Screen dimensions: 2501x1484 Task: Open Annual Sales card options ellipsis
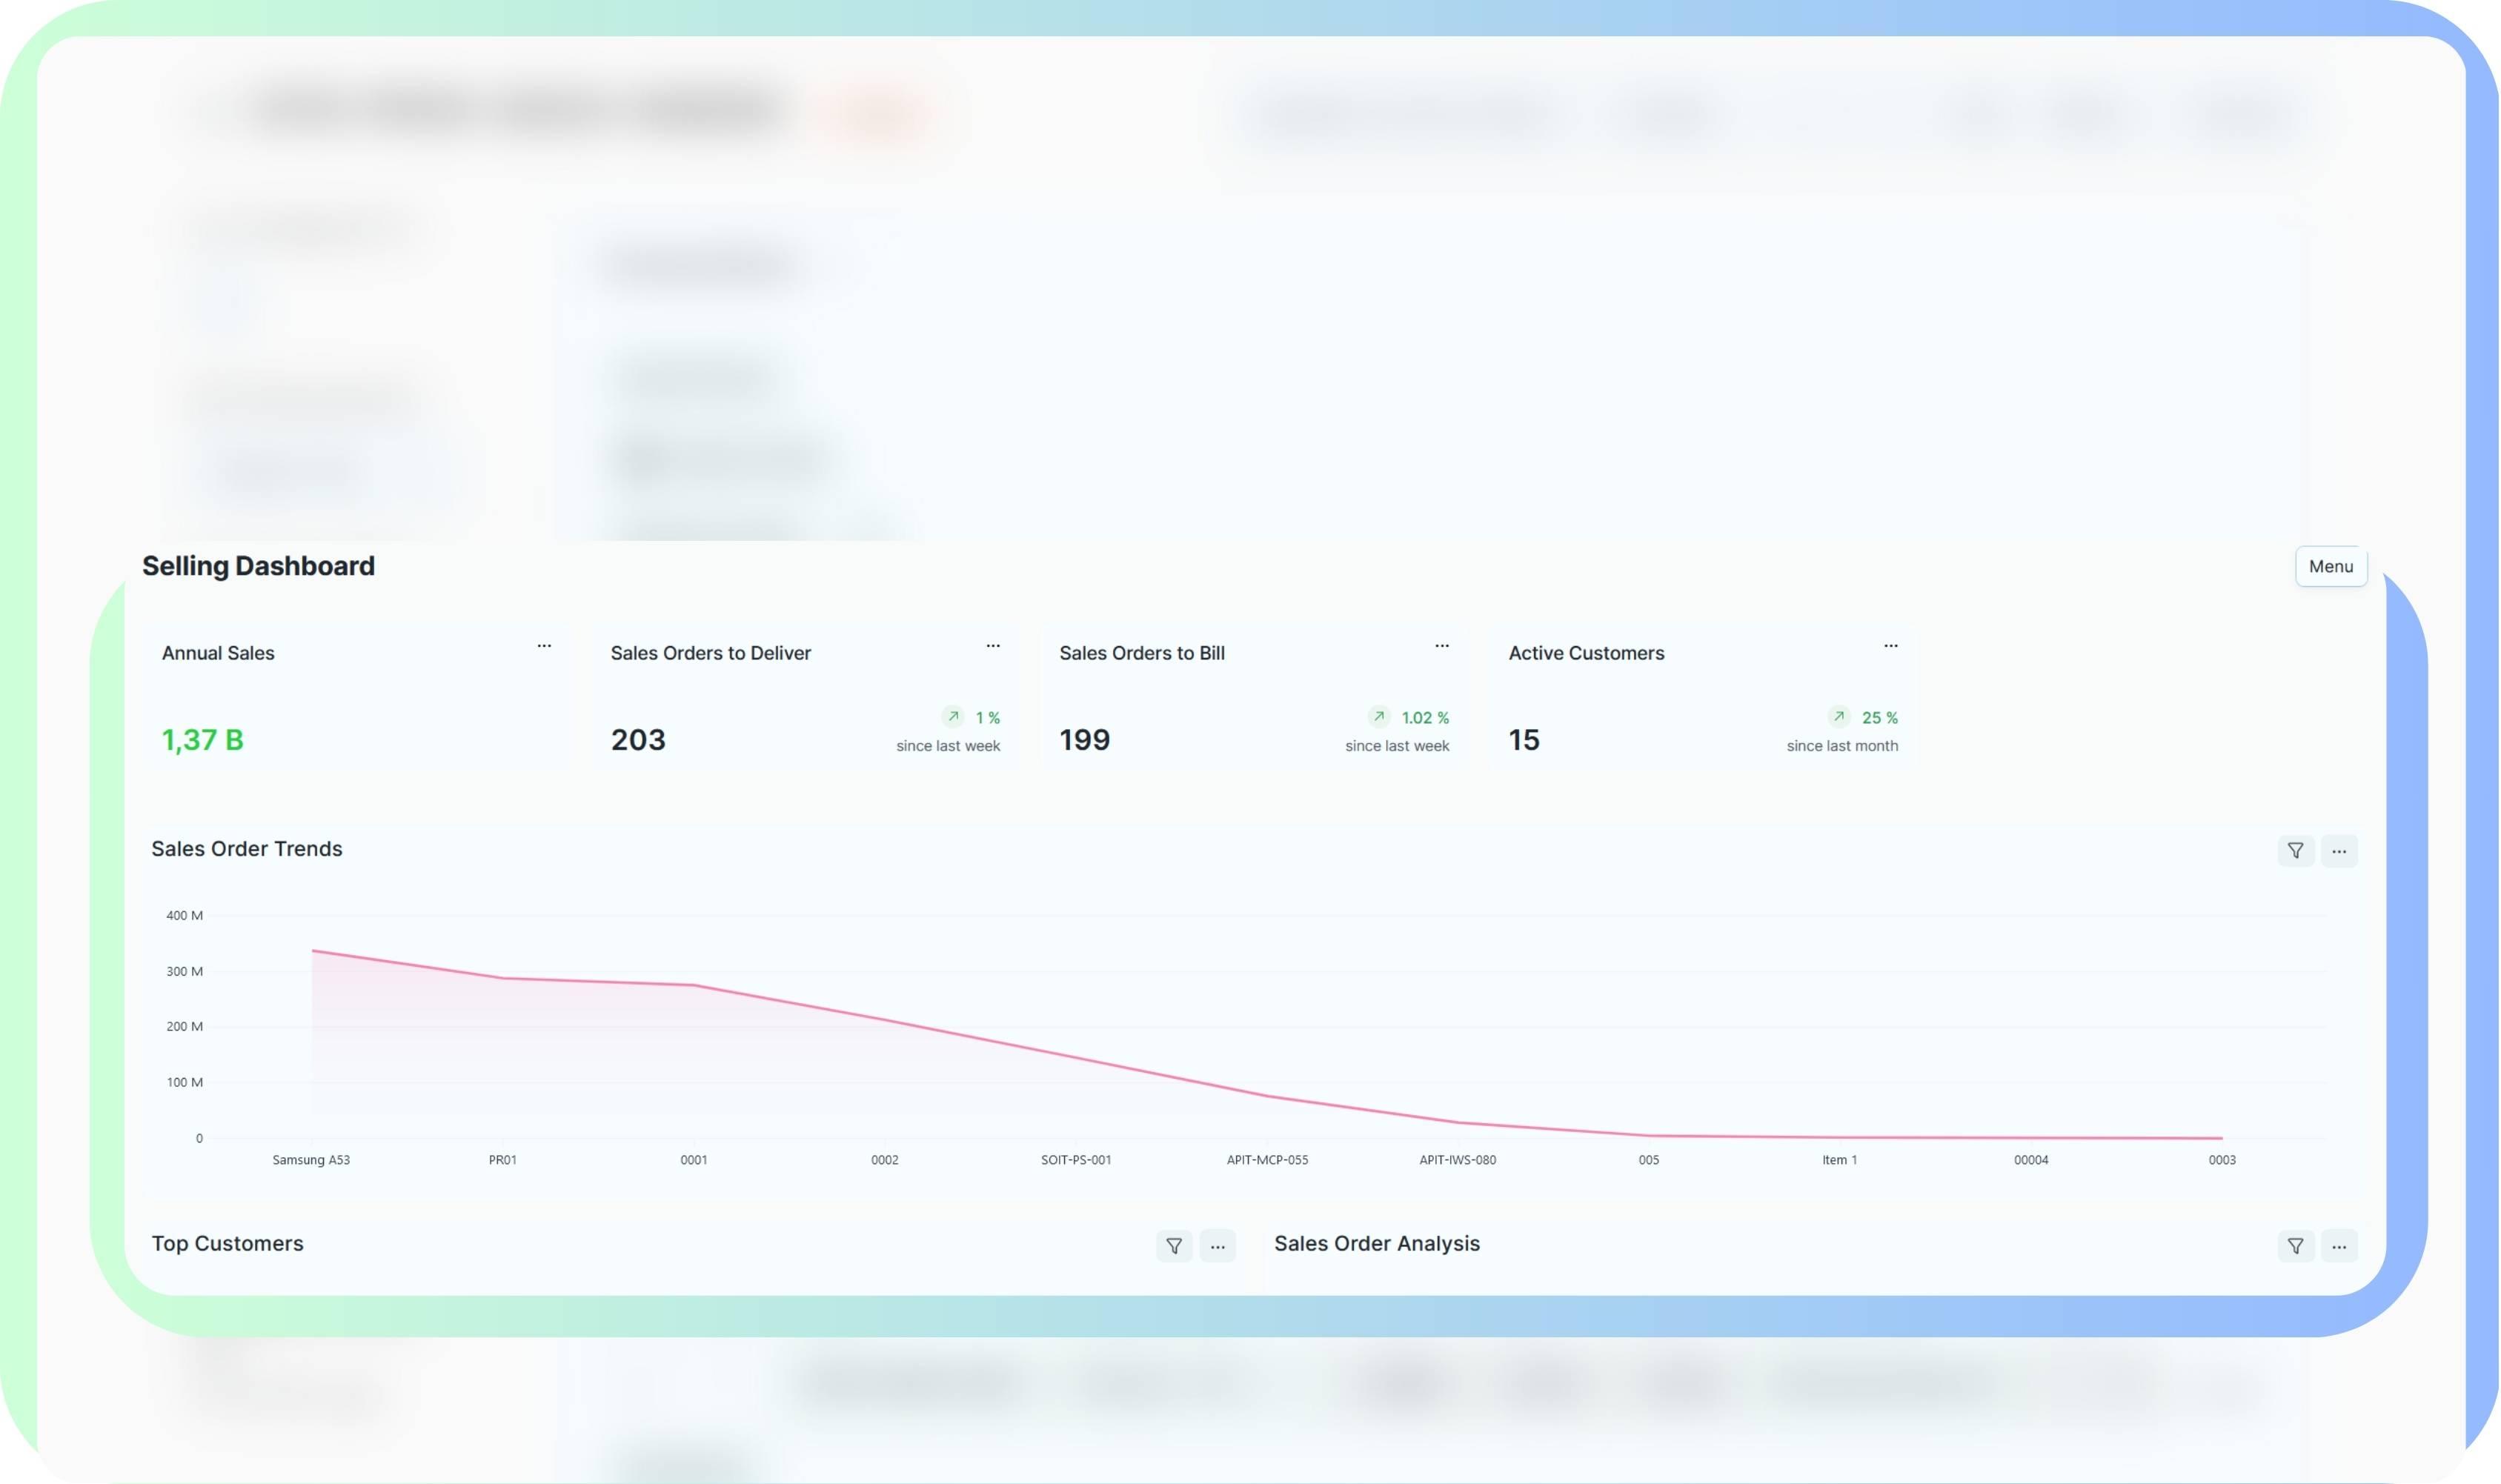(x=544, y=646)
